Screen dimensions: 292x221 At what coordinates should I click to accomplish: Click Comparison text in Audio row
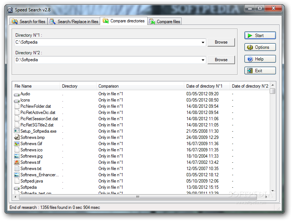[x=111, y=94]
